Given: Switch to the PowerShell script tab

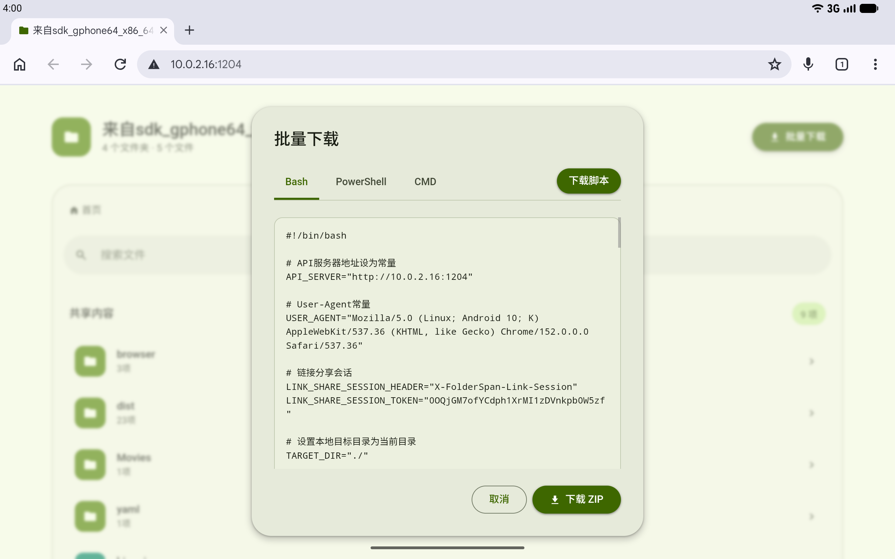Looking at the screenshot, I should pos(360,182).
